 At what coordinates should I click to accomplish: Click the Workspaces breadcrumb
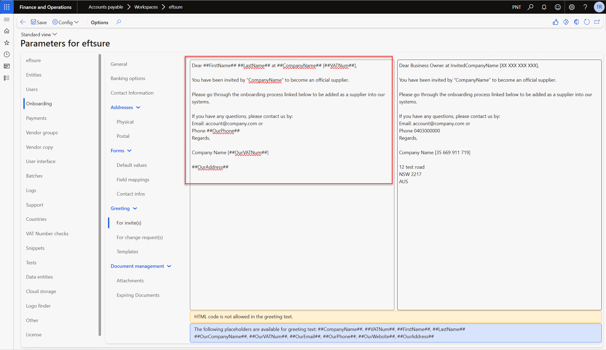(x=146, y=7)
